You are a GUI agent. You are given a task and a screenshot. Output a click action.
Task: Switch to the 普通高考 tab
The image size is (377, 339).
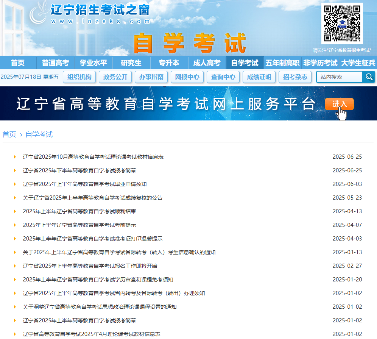(56, 63)
